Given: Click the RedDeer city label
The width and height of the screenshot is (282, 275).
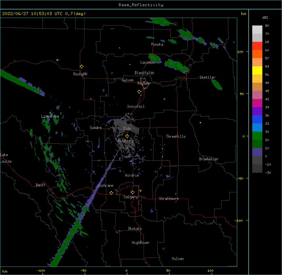Looking at the screenshot, I should coord(144,83).
